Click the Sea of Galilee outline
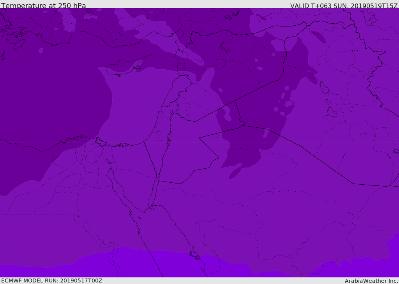This screenshot has width=399, height=284. (x=171, y=112)
